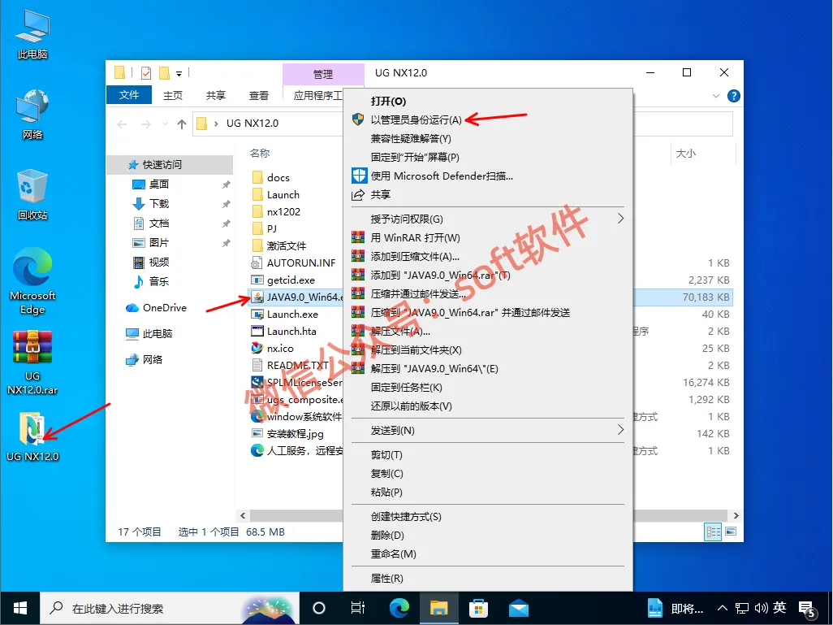Viewport: 833px width, 625px height.
Task: Open the Home ribbon tab
Action: click(x=173, y=95)
